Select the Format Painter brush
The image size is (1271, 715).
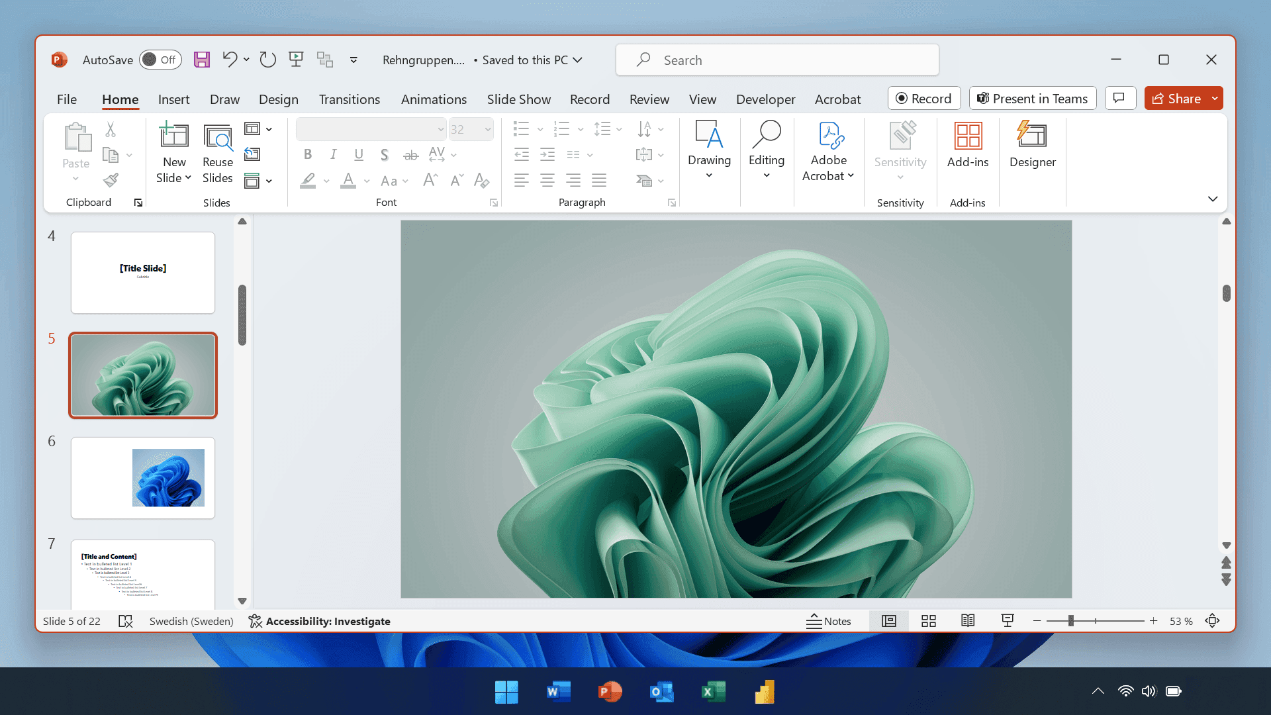(111, 180)
